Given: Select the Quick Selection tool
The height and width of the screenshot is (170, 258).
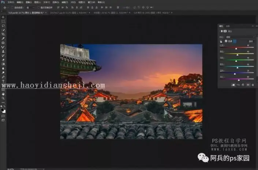Looking at the screenshot, I should (3, 30).
